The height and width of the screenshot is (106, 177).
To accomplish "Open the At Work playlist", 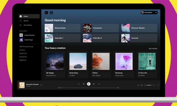I will point(22,50).
